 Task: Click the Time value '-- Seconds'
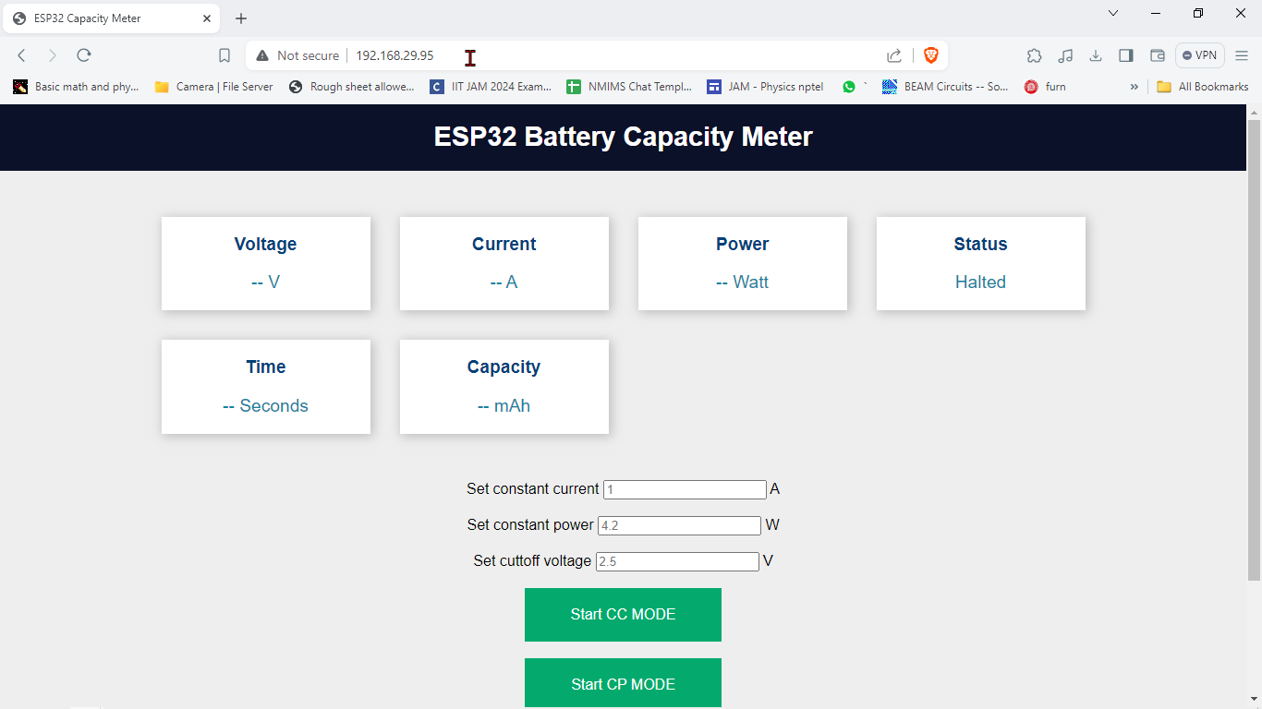pos(266,406)
